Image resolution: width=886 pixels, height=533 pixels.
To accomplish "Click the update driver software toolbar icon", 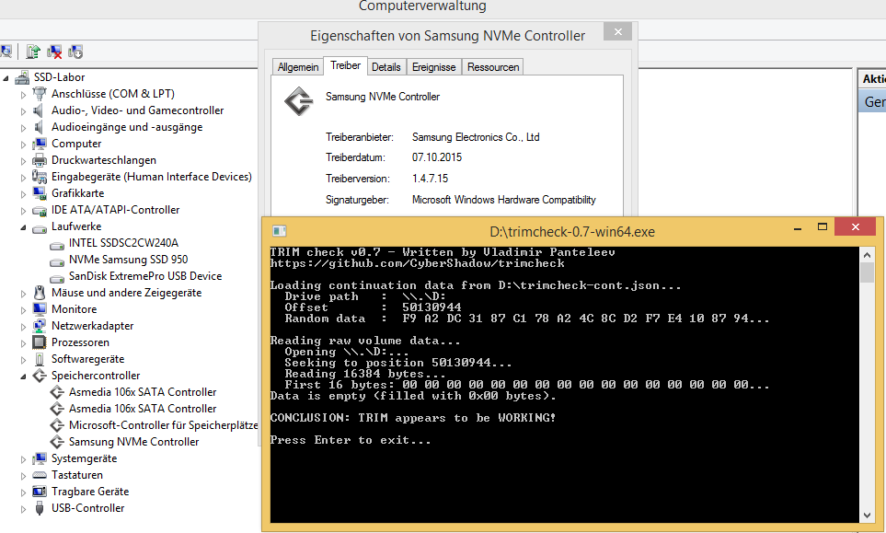I will [33, 52].
